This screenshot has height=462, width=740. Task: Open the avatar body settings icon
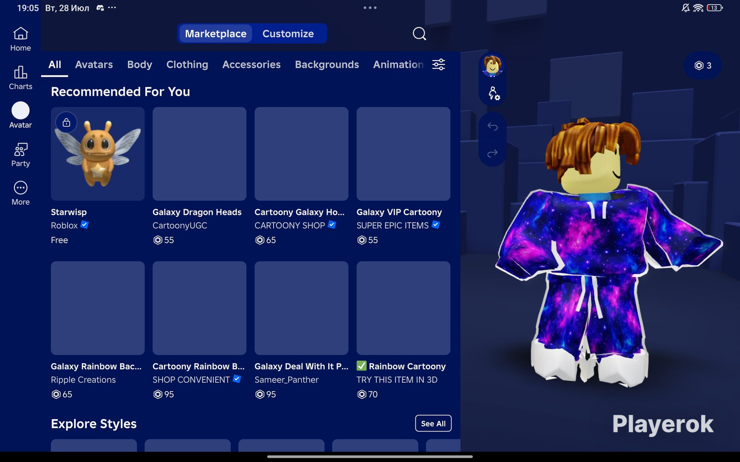point(493,93)
